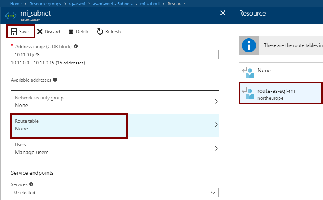Expand the Network security group setting
Screen dimensions: 323x200
tap(216, 102)
